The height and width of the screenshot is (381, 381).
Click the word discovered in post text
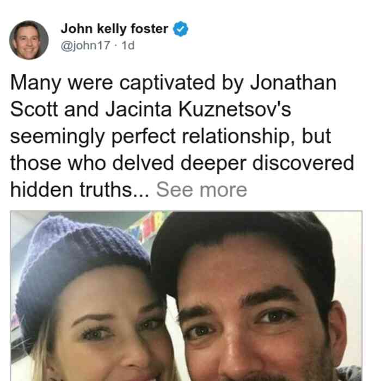(x=303, y=163)
